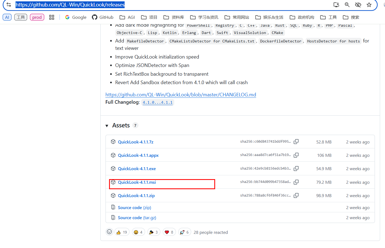Open the 学习&资讯 bookmarks folder
Viewport: 385px width, 248px height.
pos(204,17)
